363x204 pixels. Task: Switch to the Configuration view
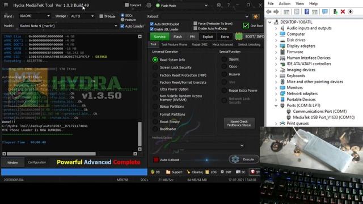click(37, 163)
